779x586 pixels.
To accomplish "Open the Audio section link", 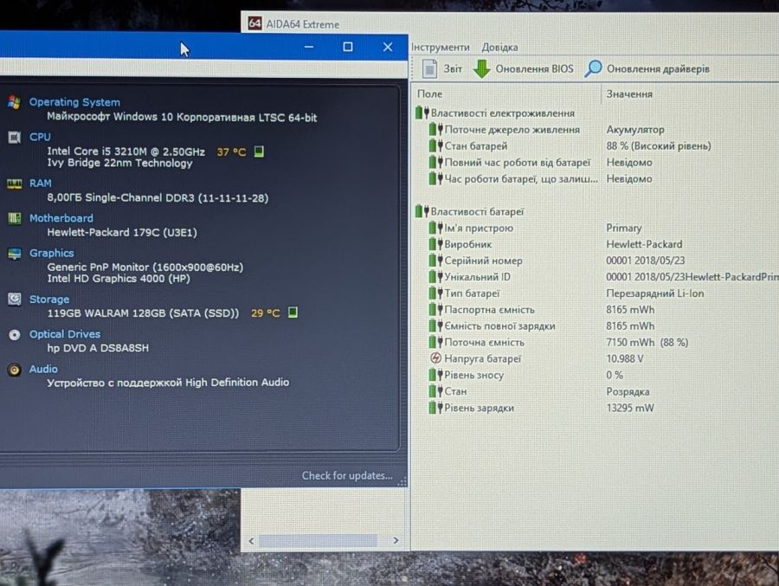I will [43, 369].
